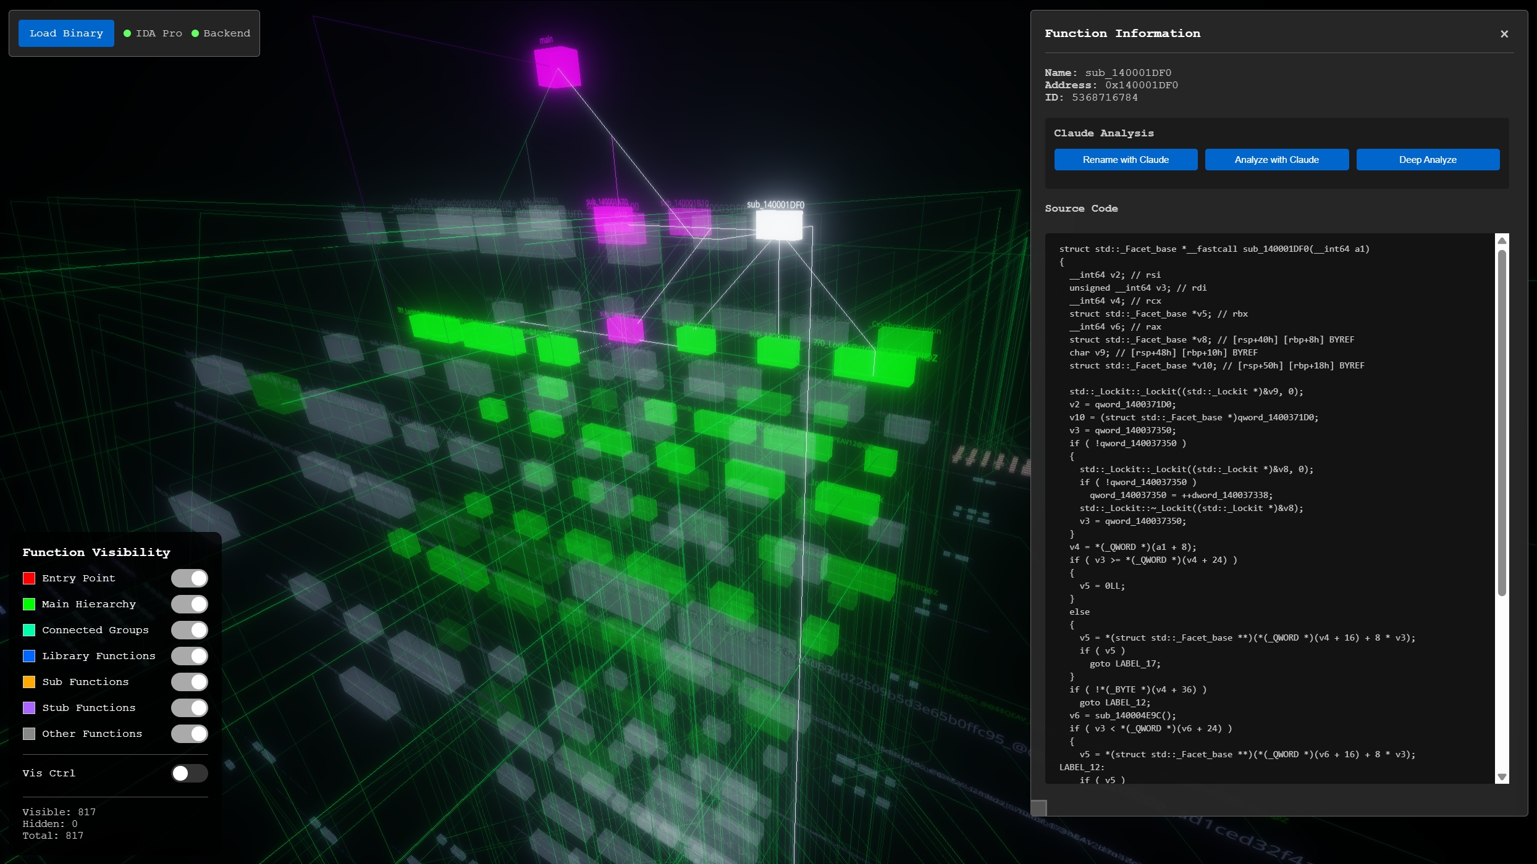Disable Connected Groups visibility toggle
Screen dimensions: 1537x864
click(189, 630)
